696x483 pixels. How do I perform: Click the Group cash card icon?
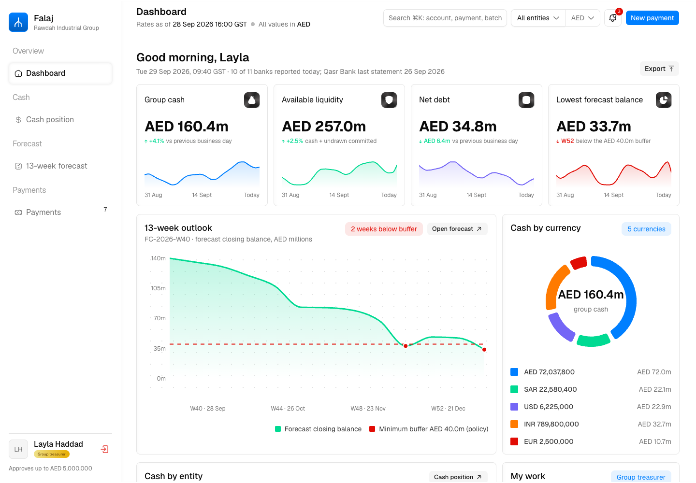point(252,100)
